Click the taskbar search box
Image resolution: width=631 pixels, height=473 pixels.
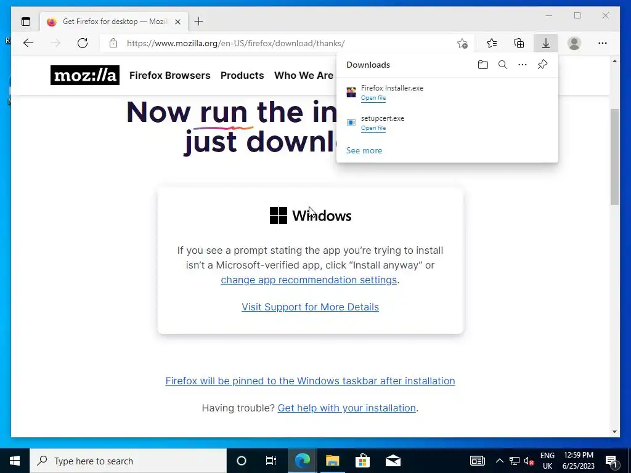pos(128,461)
